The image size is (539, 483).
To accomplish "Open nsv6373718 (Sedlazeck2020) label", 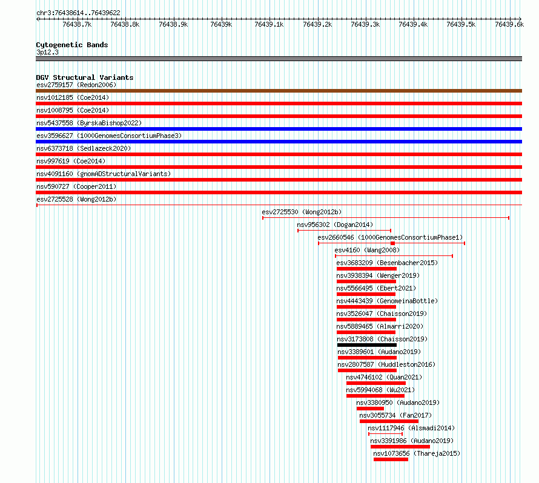I will click(x=84, y=148).
